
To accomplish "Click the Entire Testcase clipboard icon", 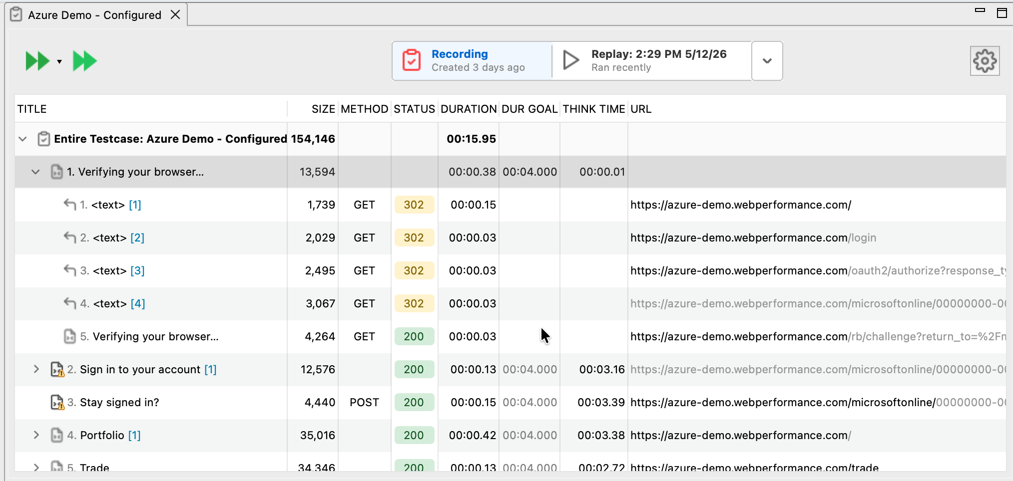I will [x=43, y=139].
